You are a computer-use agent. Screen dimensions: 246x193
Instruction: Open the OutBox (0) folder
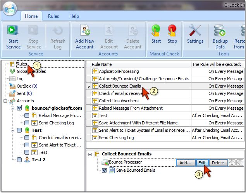[x=27, y=86]
